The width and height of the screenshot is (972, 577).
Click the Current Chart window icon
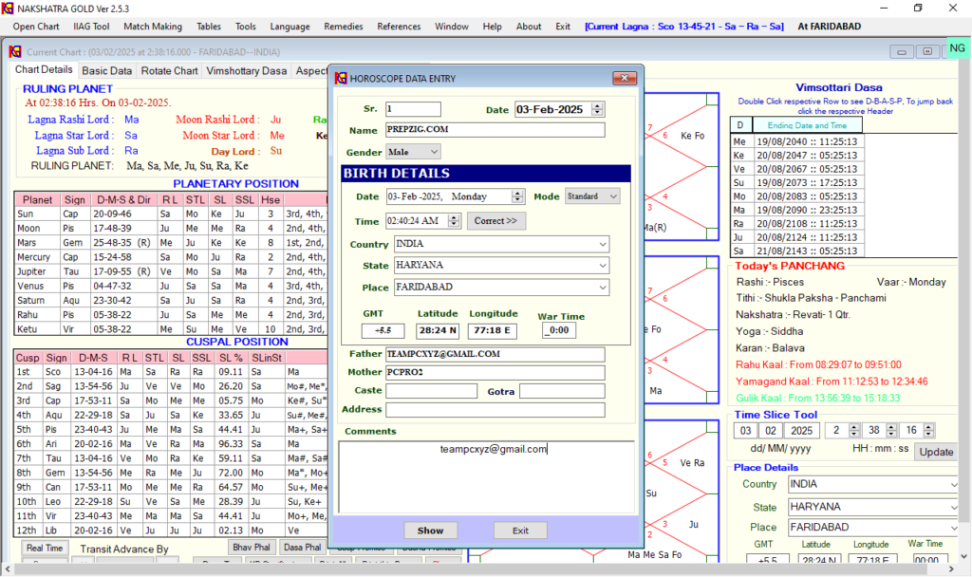click(15, 51)
